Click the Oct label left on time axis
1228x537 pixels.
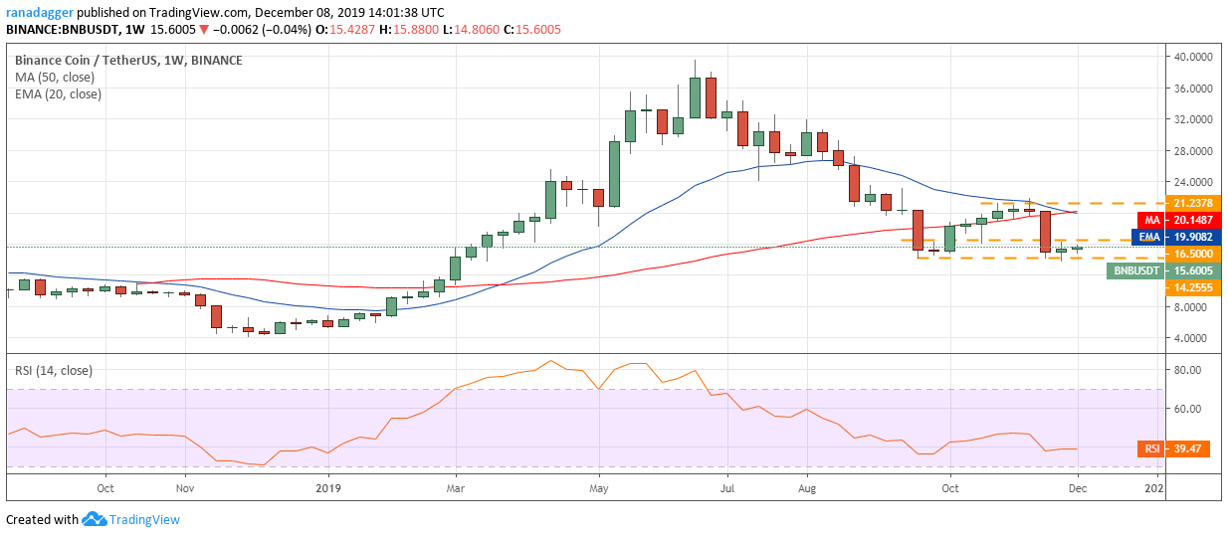[105, 488]
